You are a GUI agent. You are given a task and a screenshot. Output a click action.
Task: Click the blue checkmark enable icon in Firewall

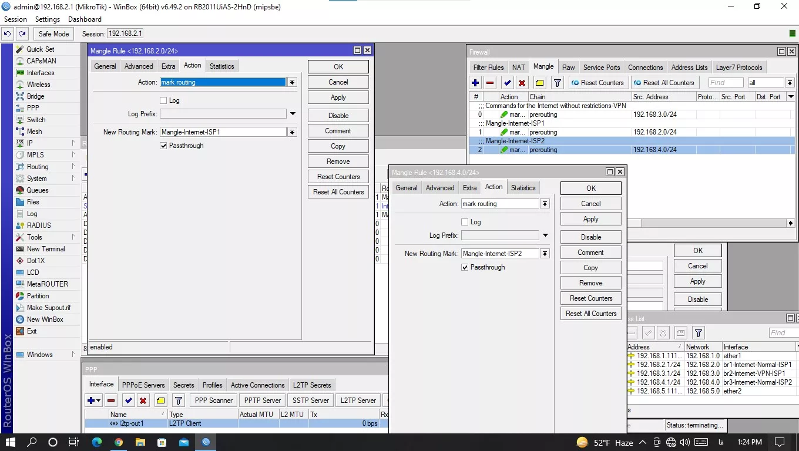tap(508, 83)
